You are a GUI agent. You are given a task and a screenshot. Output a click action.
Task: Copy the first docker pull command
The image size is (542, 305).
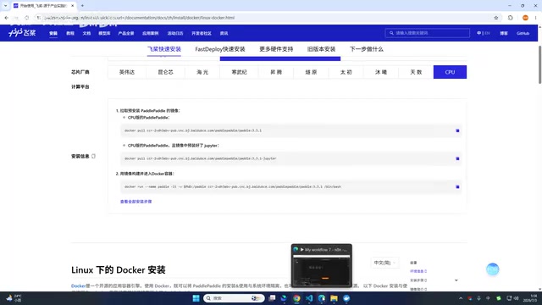click(457, 130)
